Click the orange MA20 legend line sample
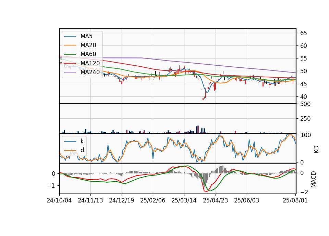The height and width of the screenshot is (236, 329). click(70, 45)
